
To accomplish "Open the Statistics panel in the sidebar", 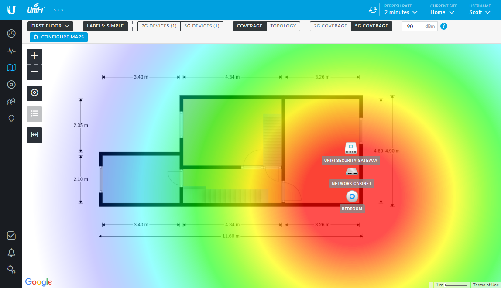I will [x=11, y=50].
